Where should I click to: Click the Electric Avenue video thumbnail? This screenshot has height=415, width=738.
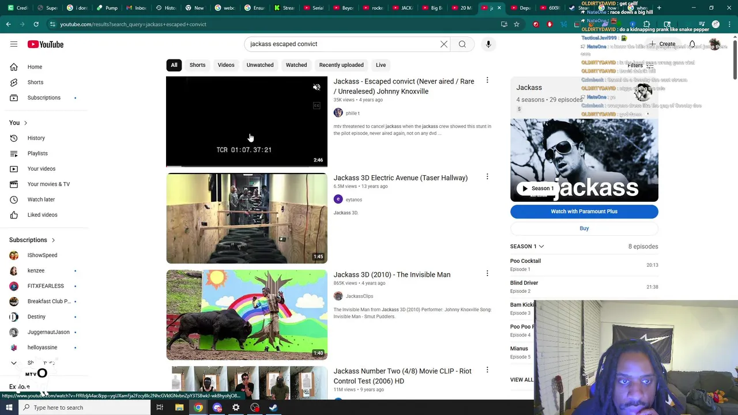click(247, 218)
